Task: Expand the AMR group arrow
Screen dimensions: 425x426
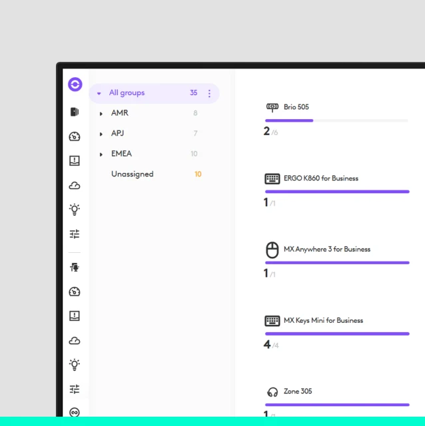Action: point(101,114)
